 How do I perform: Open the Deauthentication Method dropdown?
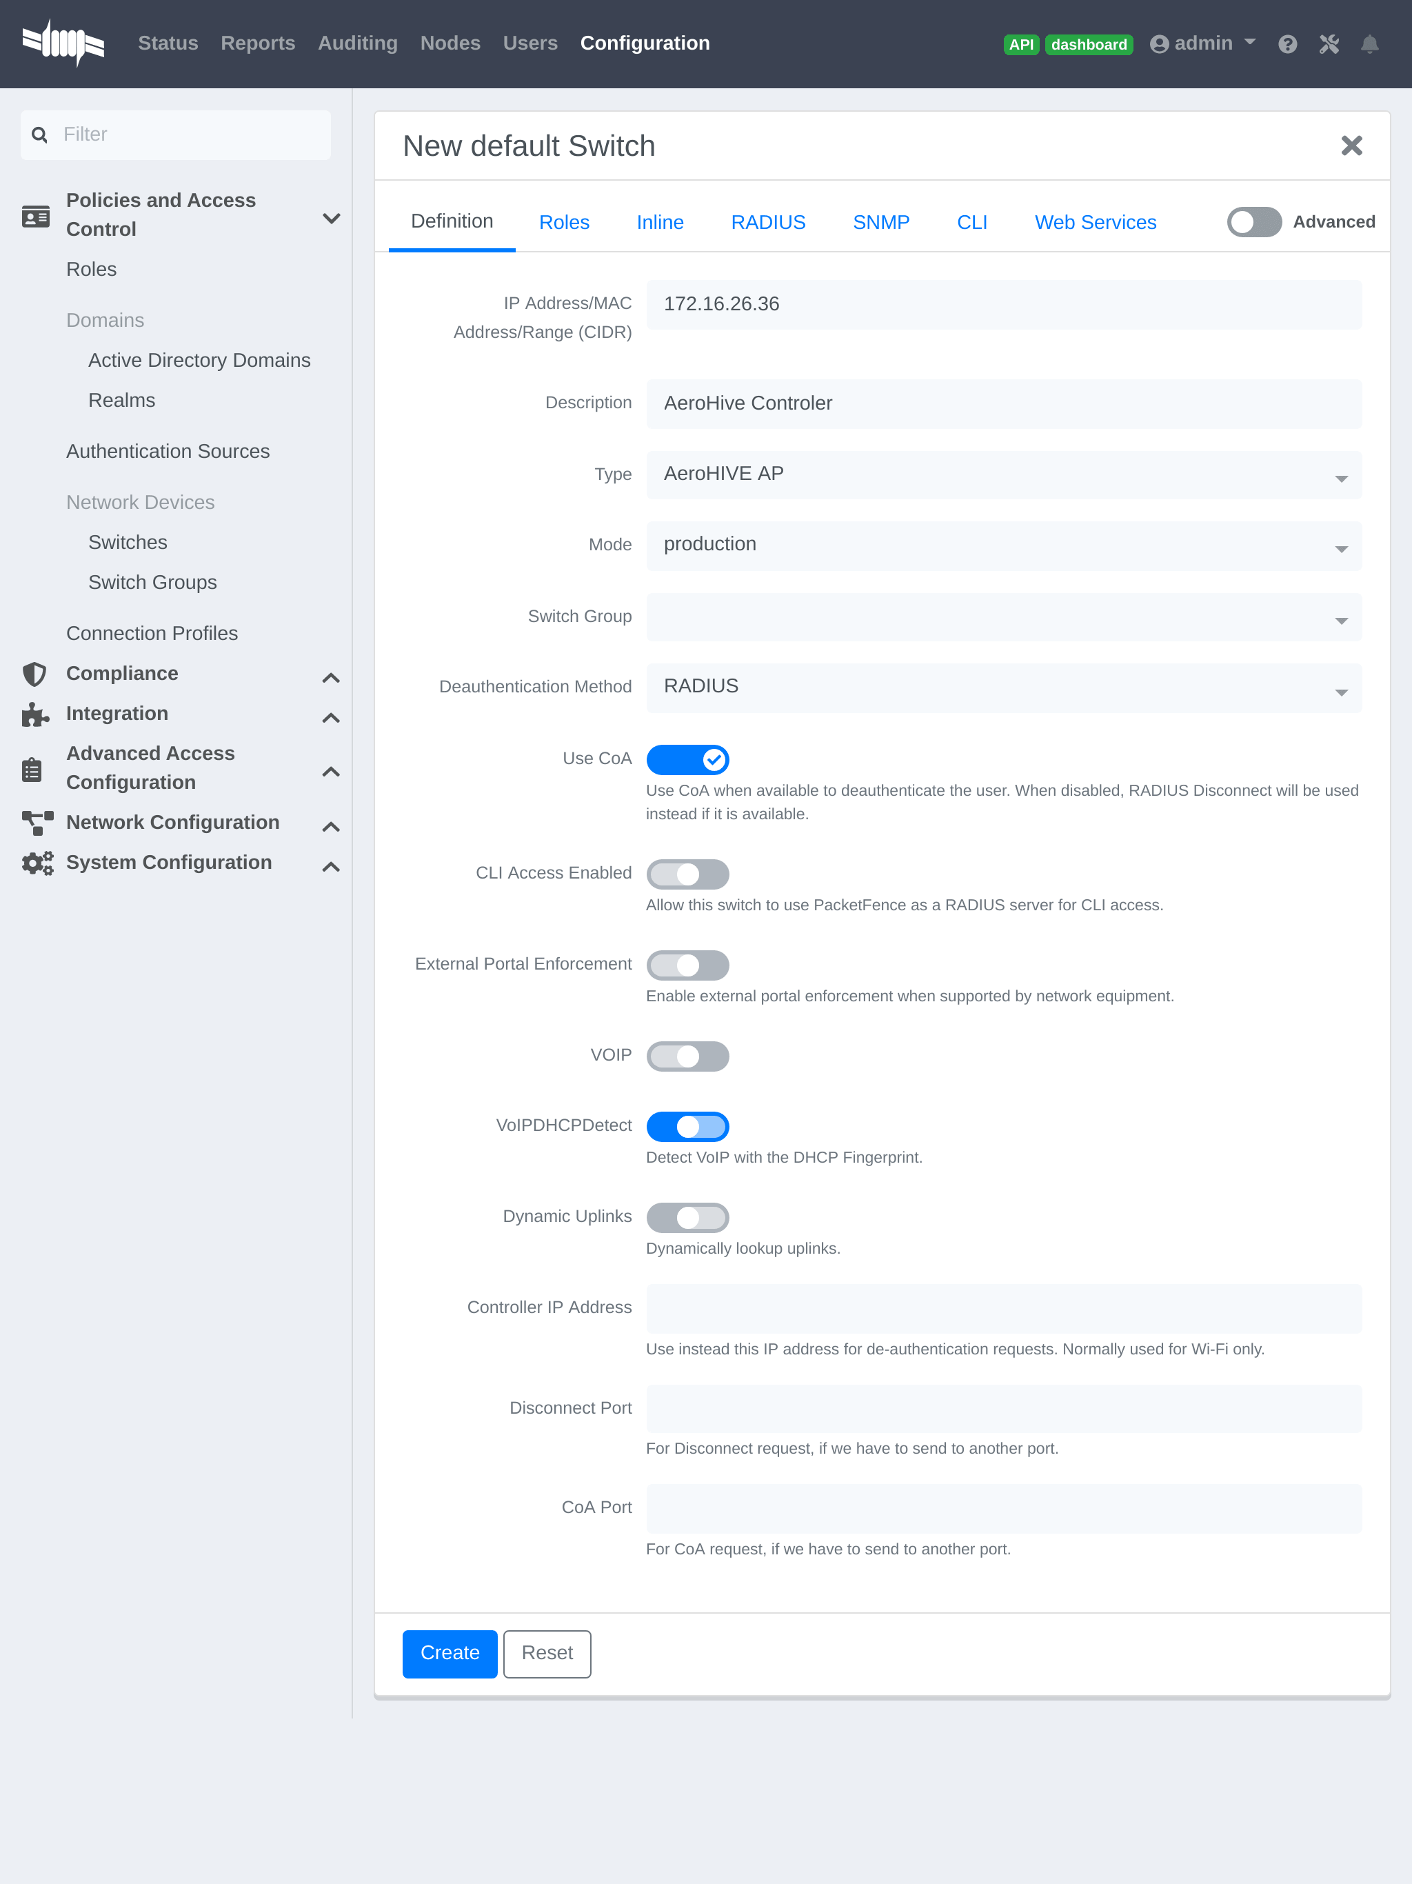(1003, 688)
